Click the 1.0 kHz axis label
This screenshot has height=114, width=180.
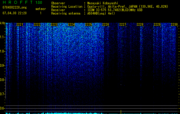pyautogui.click(x=3, y=51)
